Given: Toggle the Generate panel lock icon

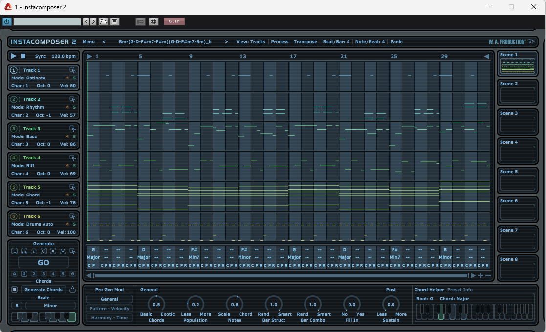Looking at the screenshot, I should pos(34,251).
